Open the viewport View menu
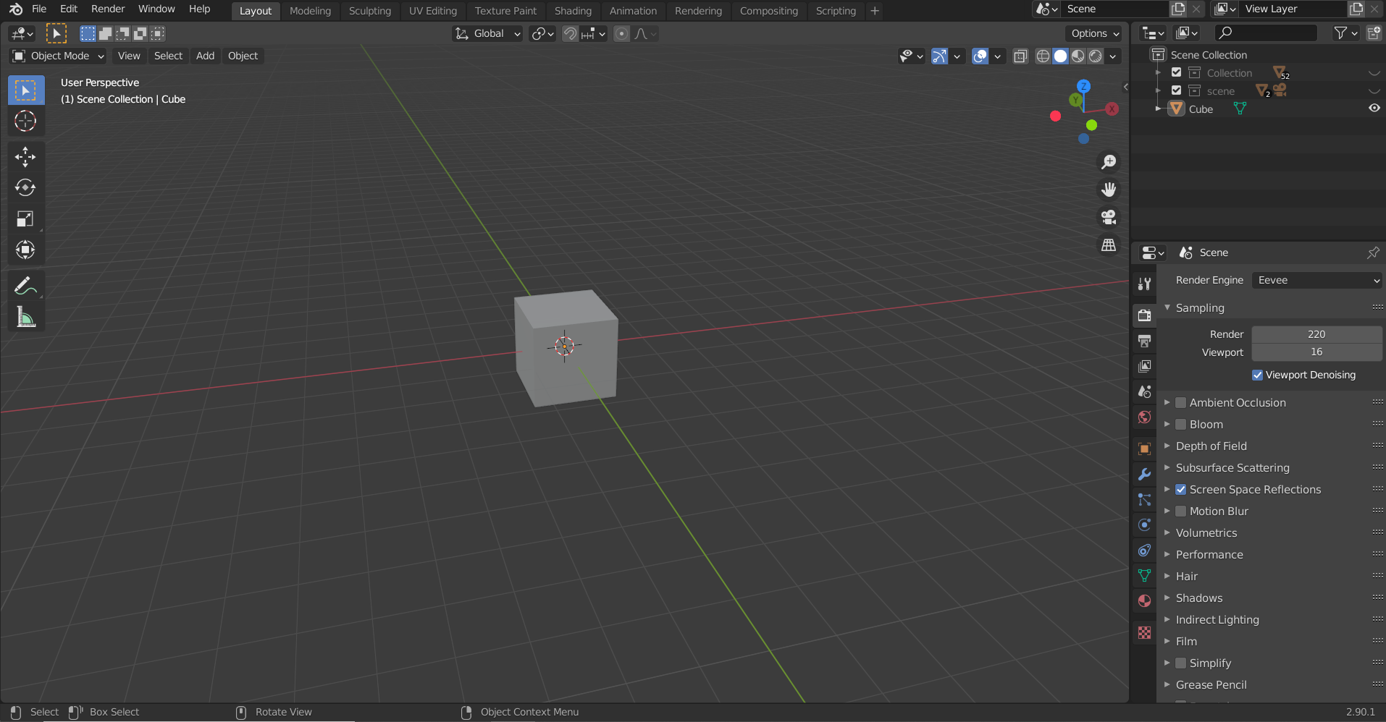 pos(129,56)
